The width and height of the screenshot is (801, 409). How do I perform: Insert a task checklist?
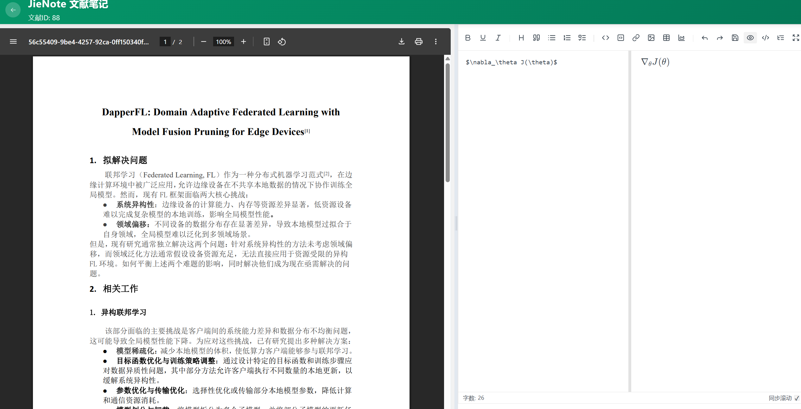582,38
